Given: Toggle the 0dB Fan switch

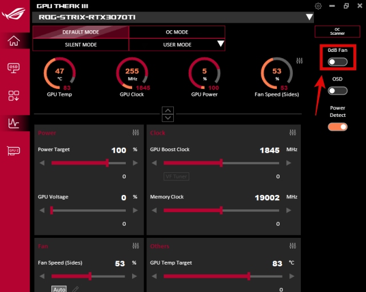Looking at the screenshot, I should pos(337,62).
